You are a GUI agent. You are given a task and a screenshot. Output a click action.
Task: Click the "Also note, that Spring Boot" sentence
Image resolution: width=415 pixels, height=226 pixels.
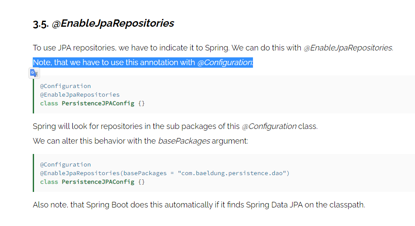click(x=198, y=205)
